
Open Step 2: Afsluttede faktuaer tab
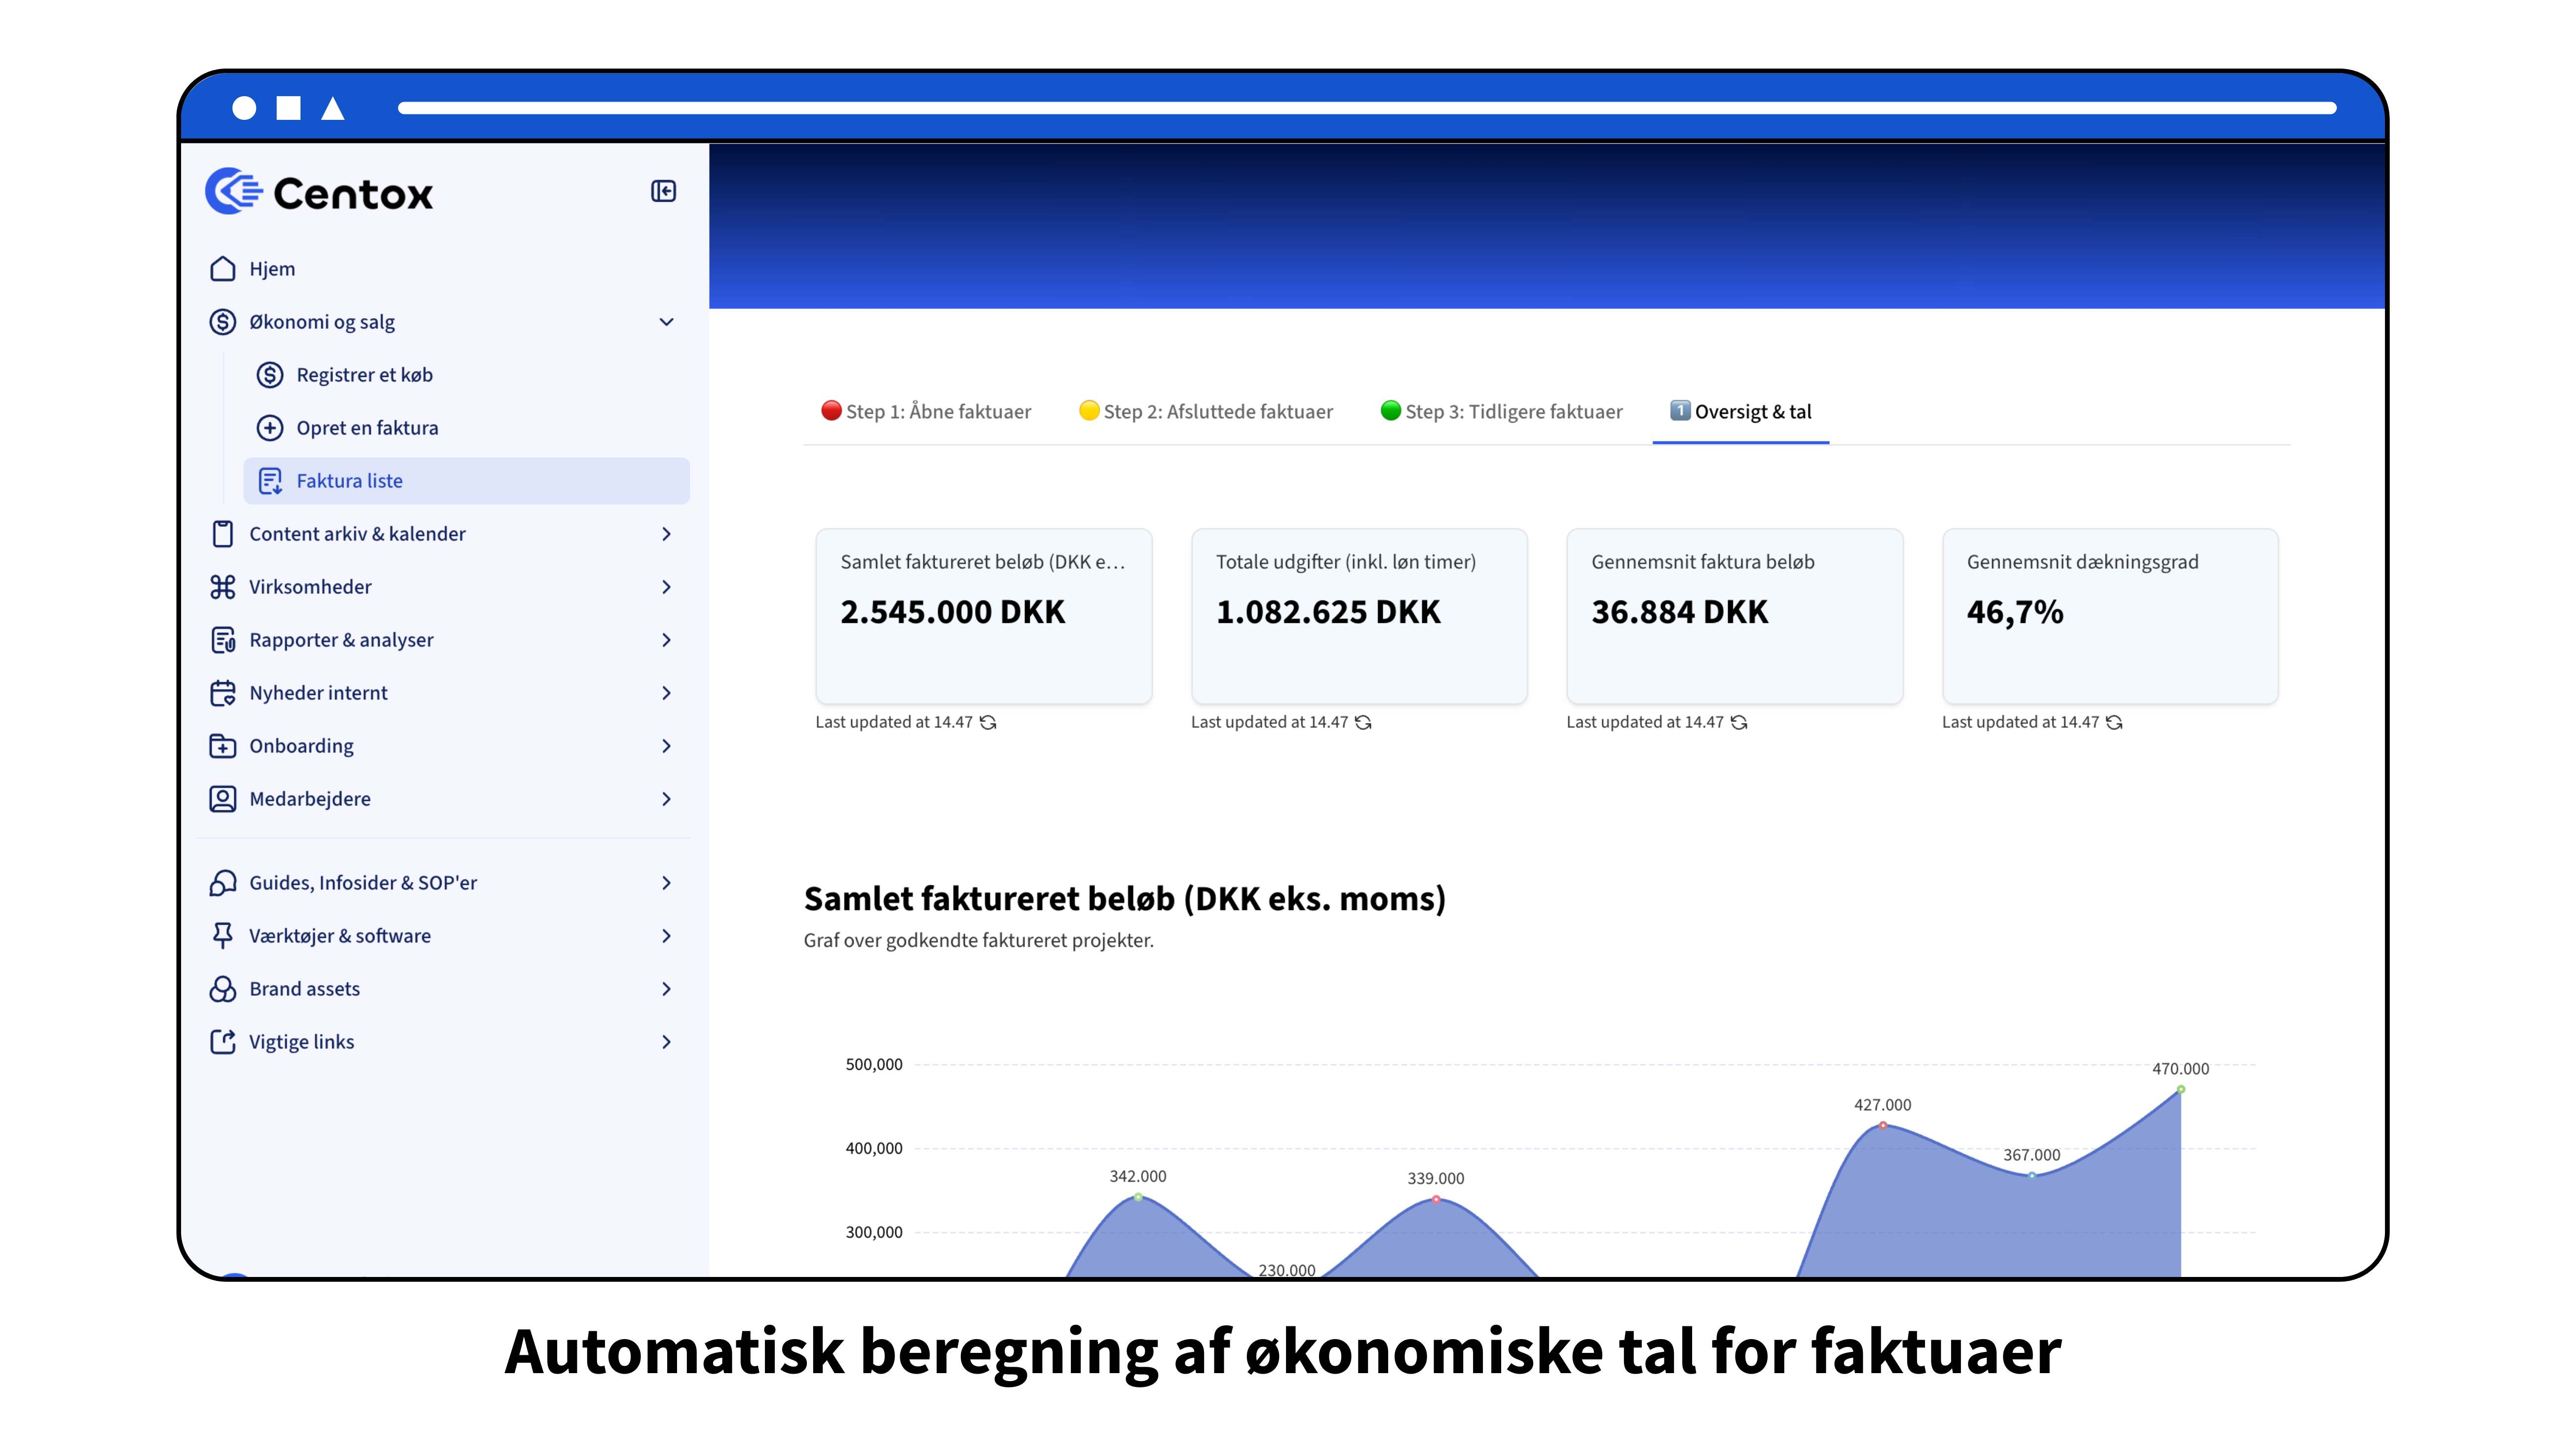point(1207,412)
